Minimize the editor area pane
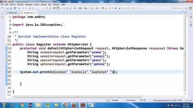This screenshot has width=193, height=108. pyautogui.click(x=182, y=13)
